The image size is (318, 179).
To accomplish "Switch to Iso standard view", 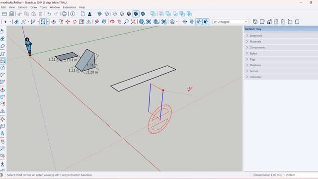I will point(255,22).
